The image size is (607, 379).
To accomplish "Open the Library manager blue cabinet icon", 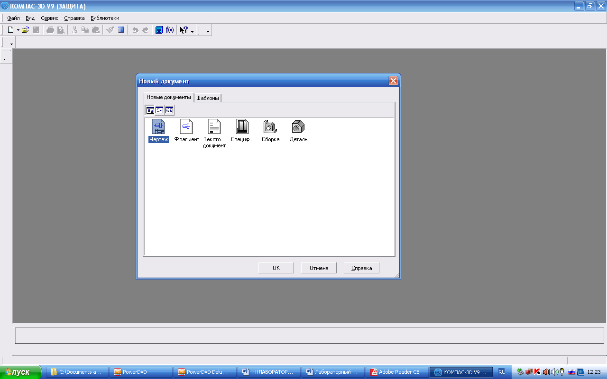I will [159, 30].
